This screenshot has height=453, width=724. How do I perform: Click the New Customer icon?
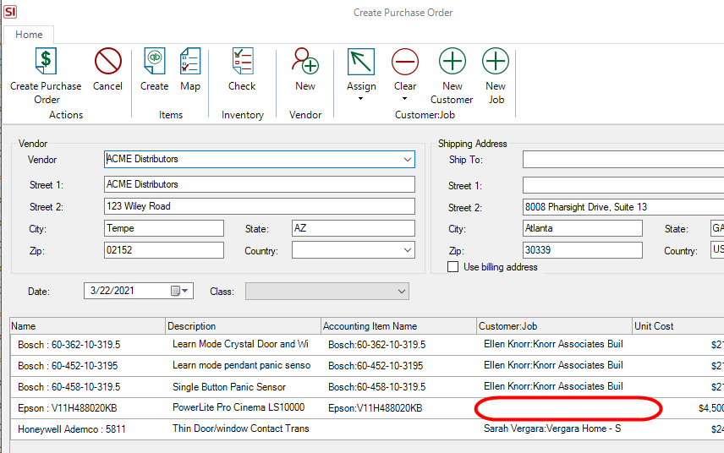pyautogui.click(x=452, y=62)
